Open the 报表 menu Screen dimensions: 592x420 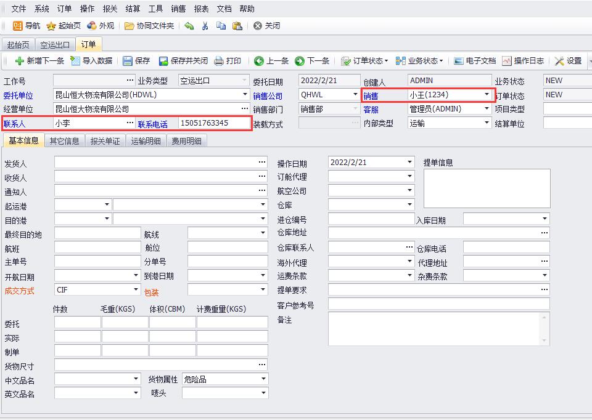coord(201,9)
